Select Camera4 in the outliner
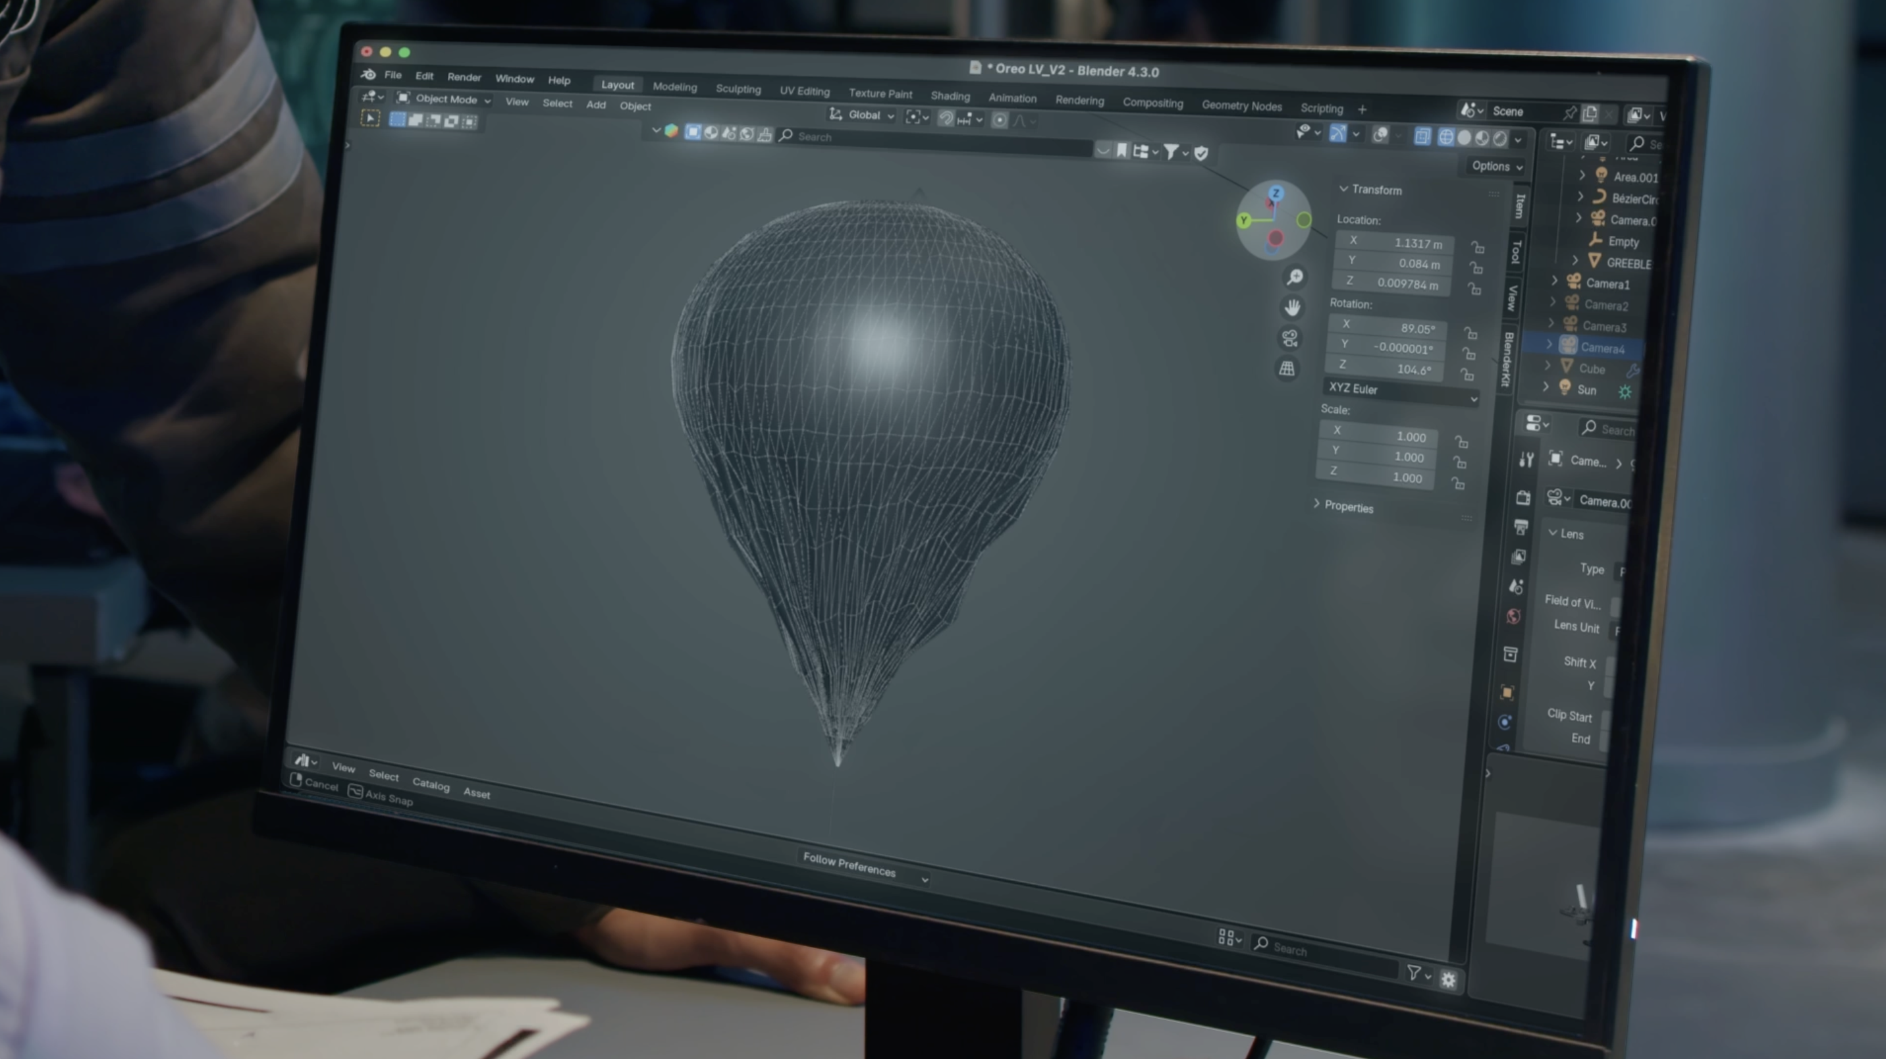 (1602, 348)
